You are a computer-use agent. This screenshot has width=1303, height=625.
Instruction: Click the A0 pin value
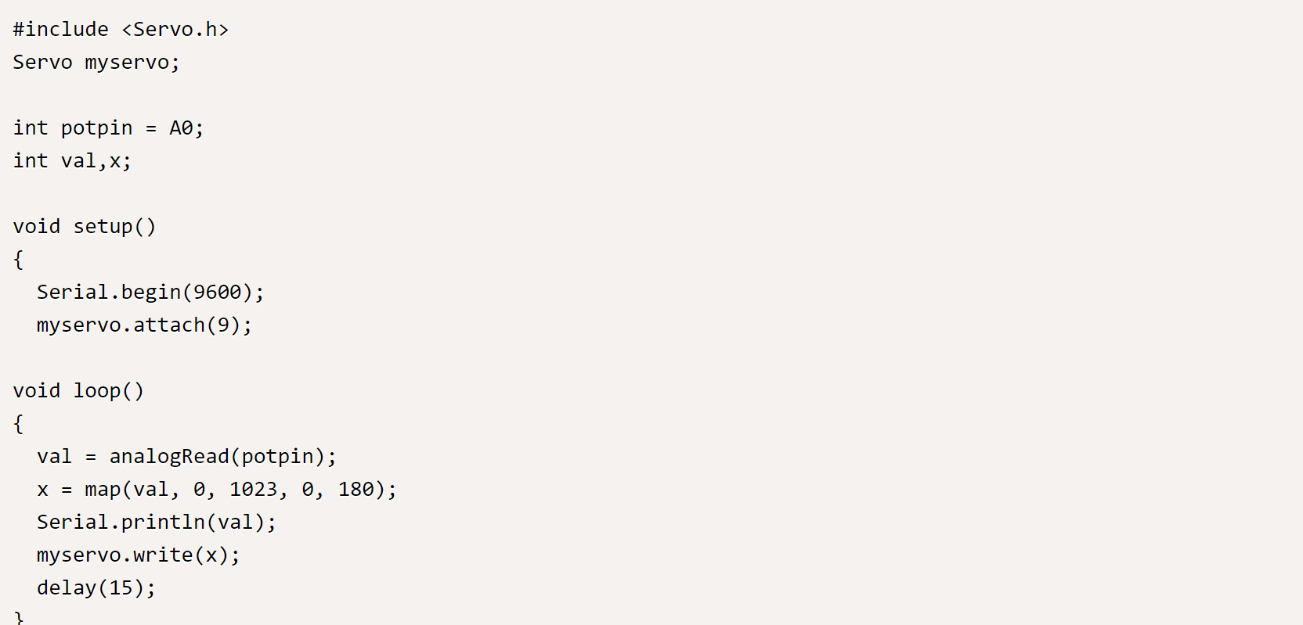(181, 128)
